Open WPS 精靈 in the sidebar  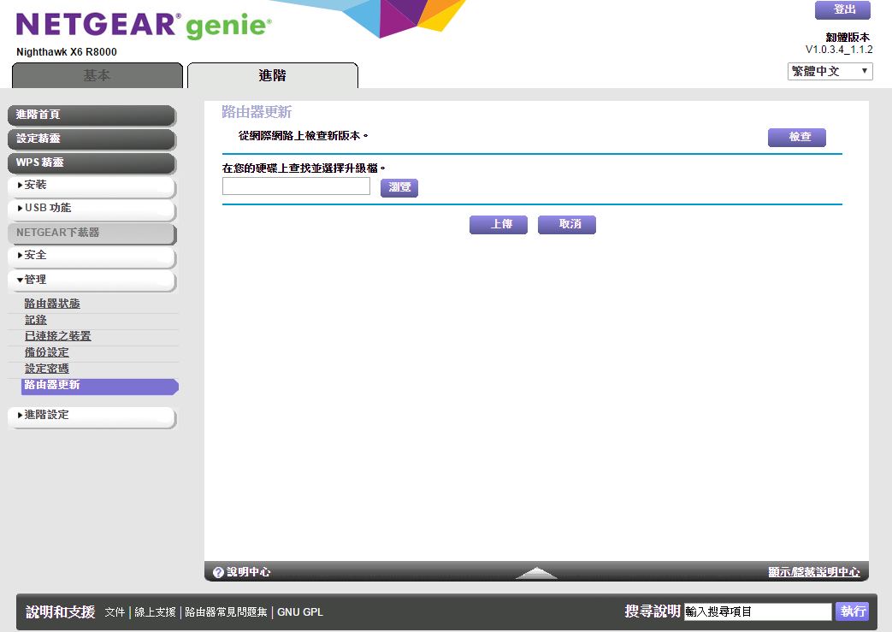coord(92,162)
